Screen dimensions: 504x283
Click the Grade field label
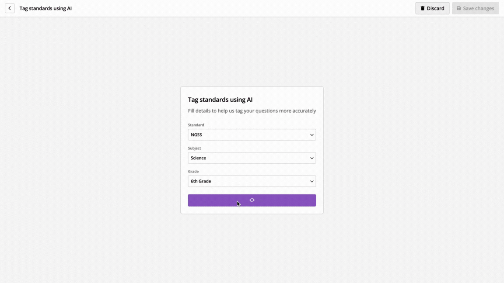tap(193, 171)
